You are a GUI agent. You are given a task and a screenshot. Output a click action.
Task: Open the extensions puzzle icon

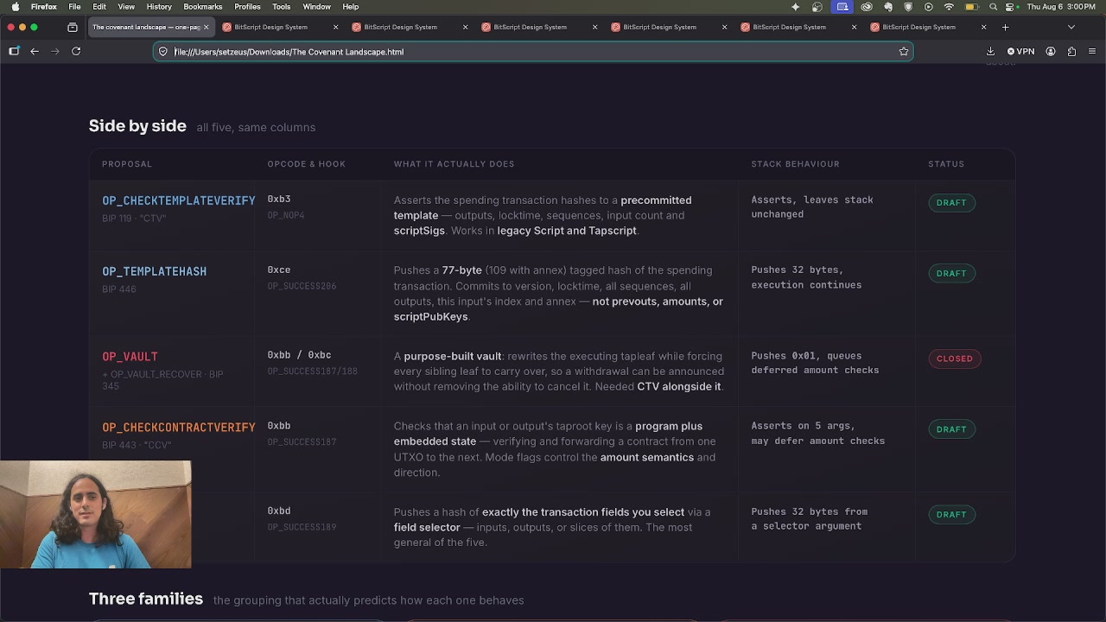point(1071,52)
